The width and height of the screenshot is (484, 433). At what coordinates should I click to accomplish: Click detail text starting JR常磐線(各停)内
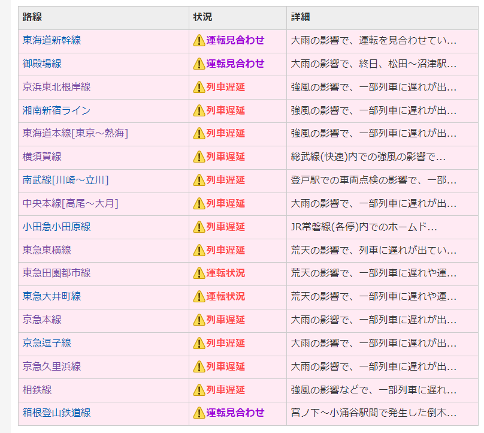(364, 227)
